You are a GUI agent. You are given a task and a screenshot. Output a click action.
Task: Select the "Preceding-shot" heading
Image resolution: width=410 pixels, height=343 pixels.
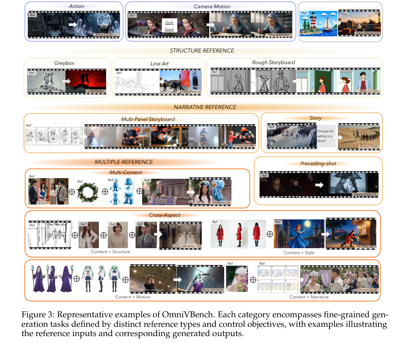pos(318,164)
